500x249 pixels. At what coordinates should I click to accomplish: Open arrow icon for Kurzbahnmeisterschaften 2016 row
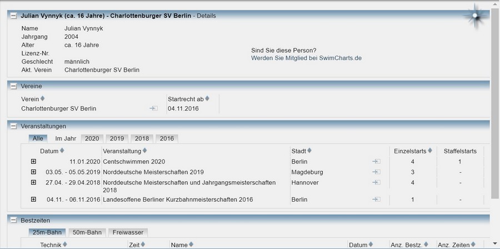click(376, 200)
